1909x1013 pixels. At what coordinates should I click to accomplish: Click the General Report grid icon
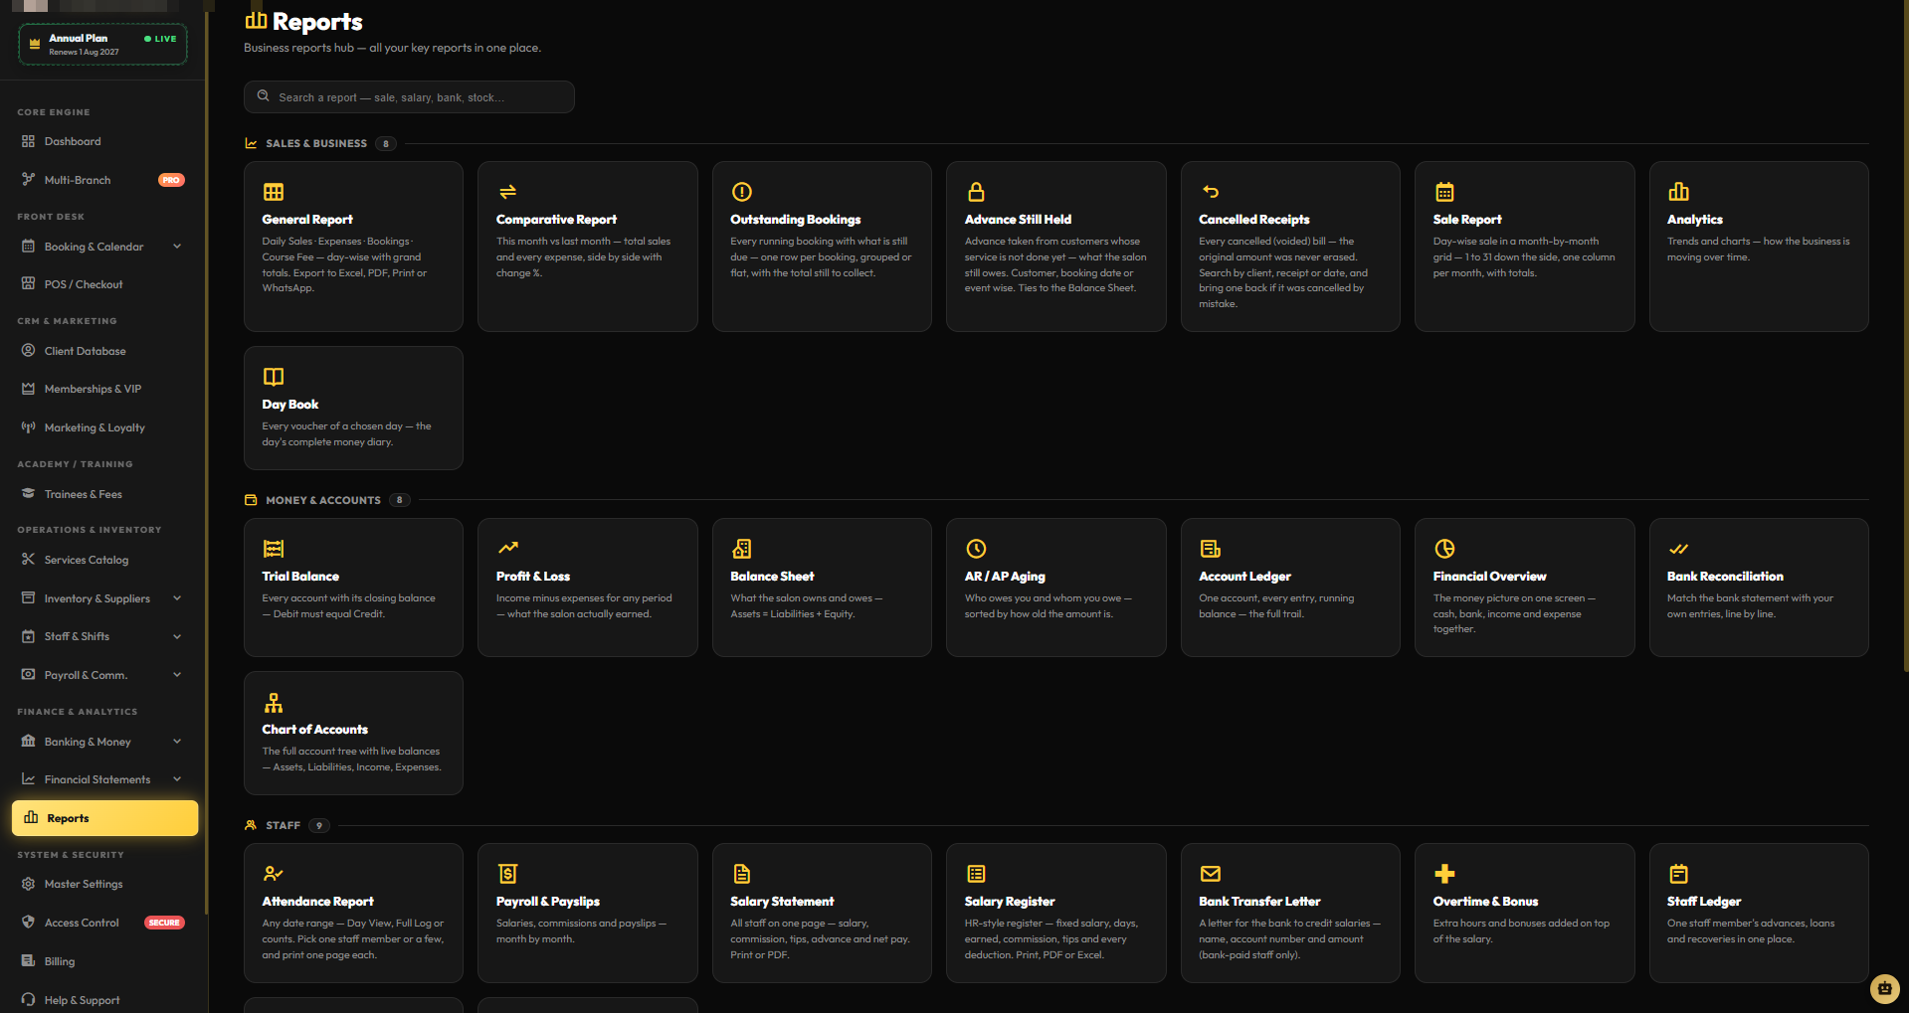(x=274, y=192)
